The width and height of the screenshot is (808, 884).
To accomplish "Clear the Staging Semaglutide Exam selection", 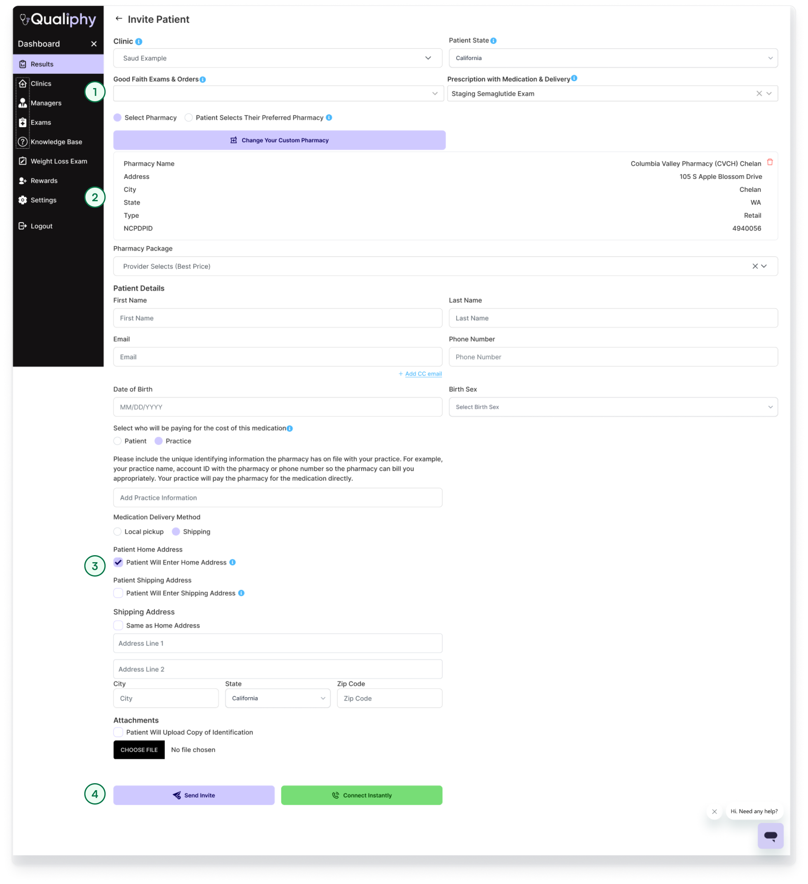I will click(759, 93).
